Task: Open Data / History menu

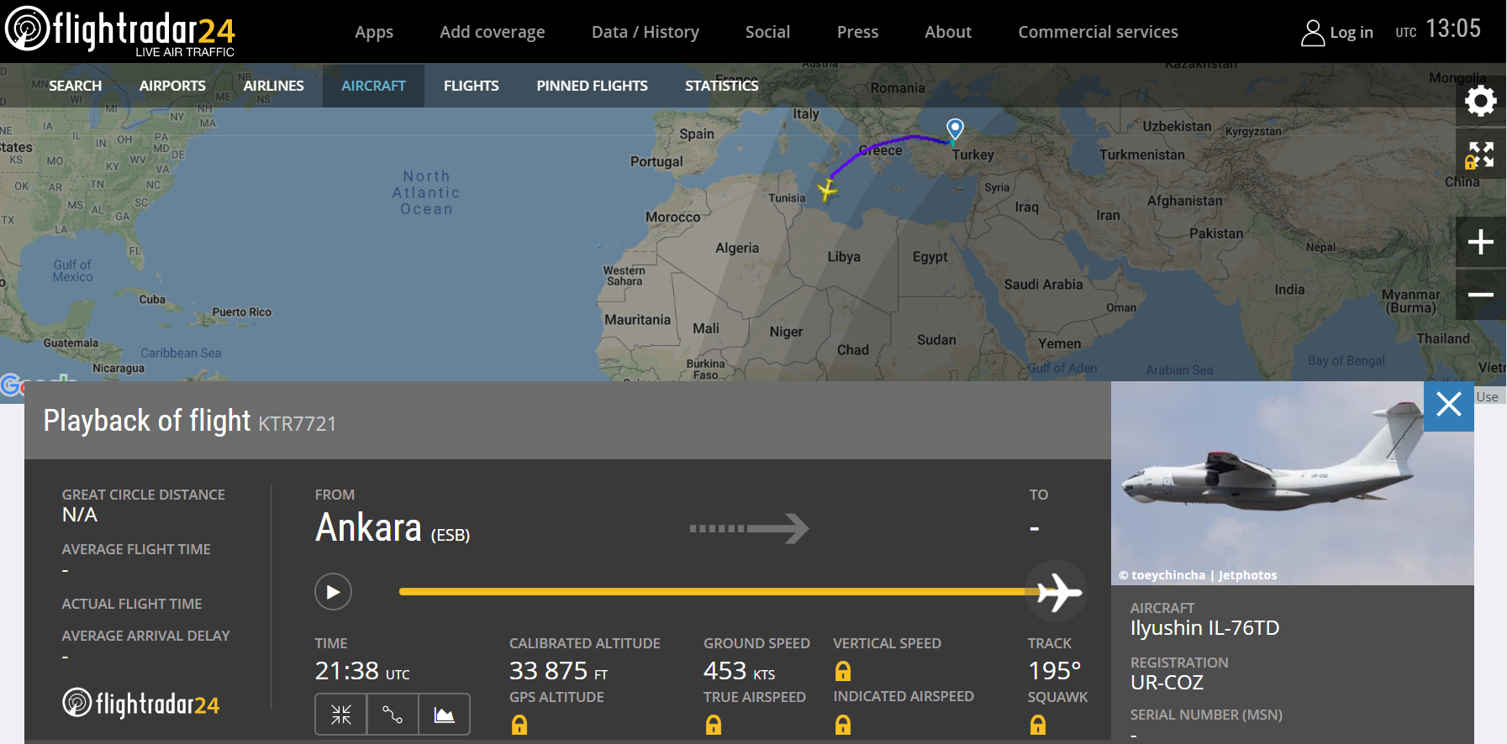Action: coord(645,32)
